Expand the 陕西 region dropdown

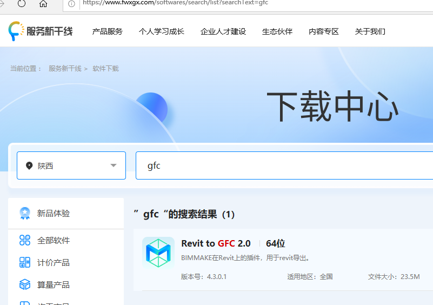click(71, 165)
